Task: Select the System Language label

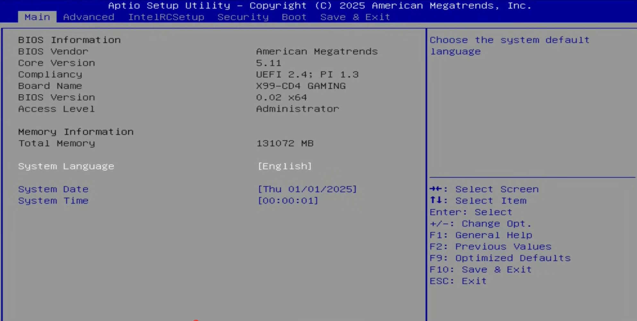Action: [66, 166]
